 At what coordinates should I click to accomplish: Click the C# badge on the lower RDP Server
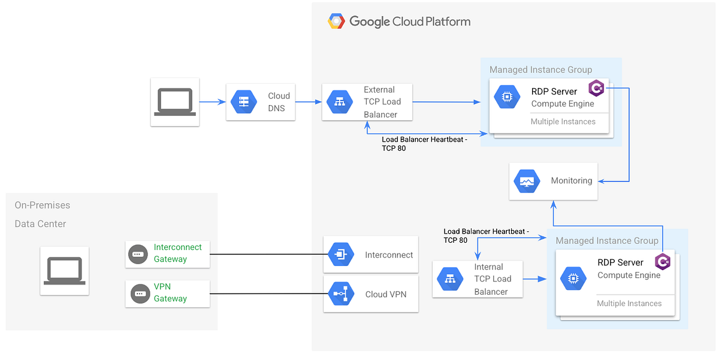click(x=663, y=262)
